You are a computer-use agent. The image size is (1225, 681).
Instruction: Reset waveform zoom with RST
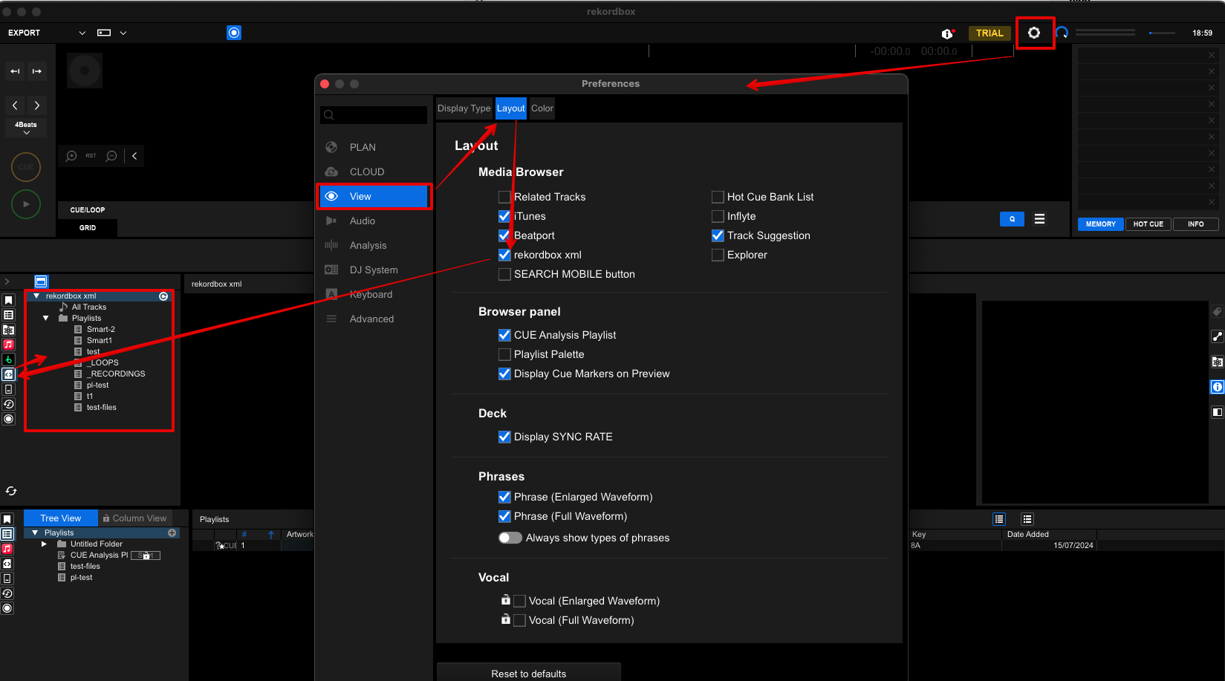coord(91,156)
